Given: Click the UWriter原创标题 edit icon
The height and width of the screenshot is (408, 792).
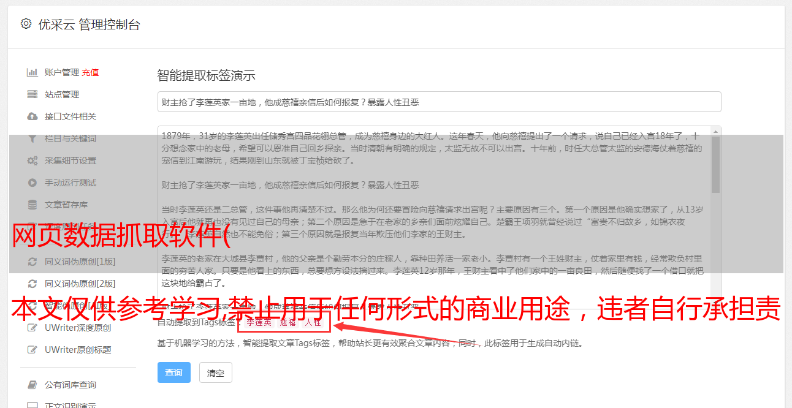Looking at the screenshot, I should click(32, 350).
